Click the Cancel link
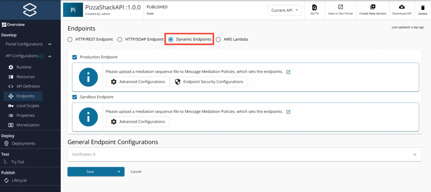 136,172
